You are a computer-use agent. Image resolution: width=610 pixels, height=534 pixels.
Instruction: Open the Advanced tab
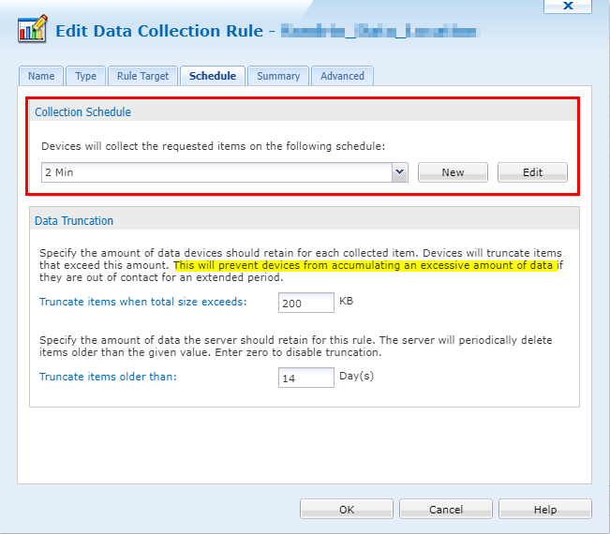tap(342, 76)
